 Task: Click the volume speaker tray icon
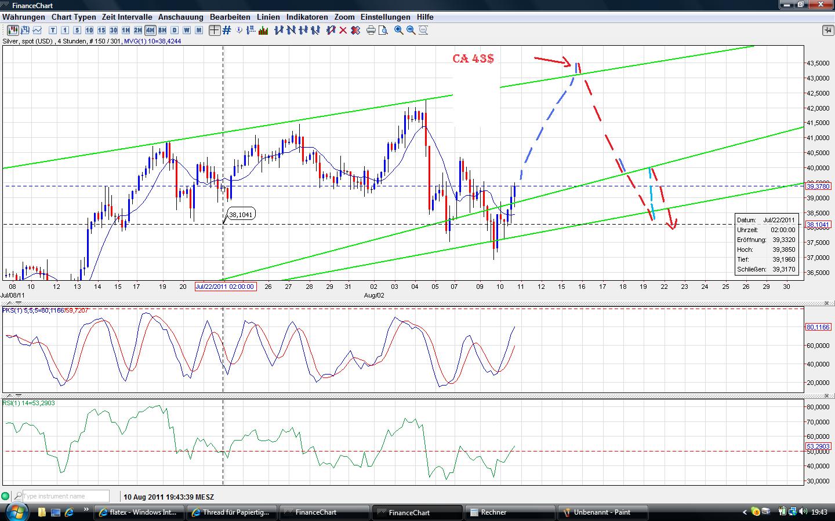[803, 512]
